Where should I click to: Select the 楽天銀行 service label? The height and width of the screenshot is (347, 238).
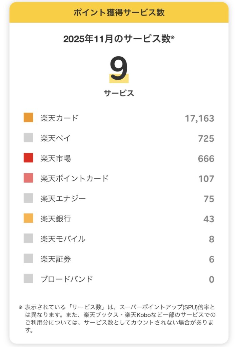coord(56,219)
